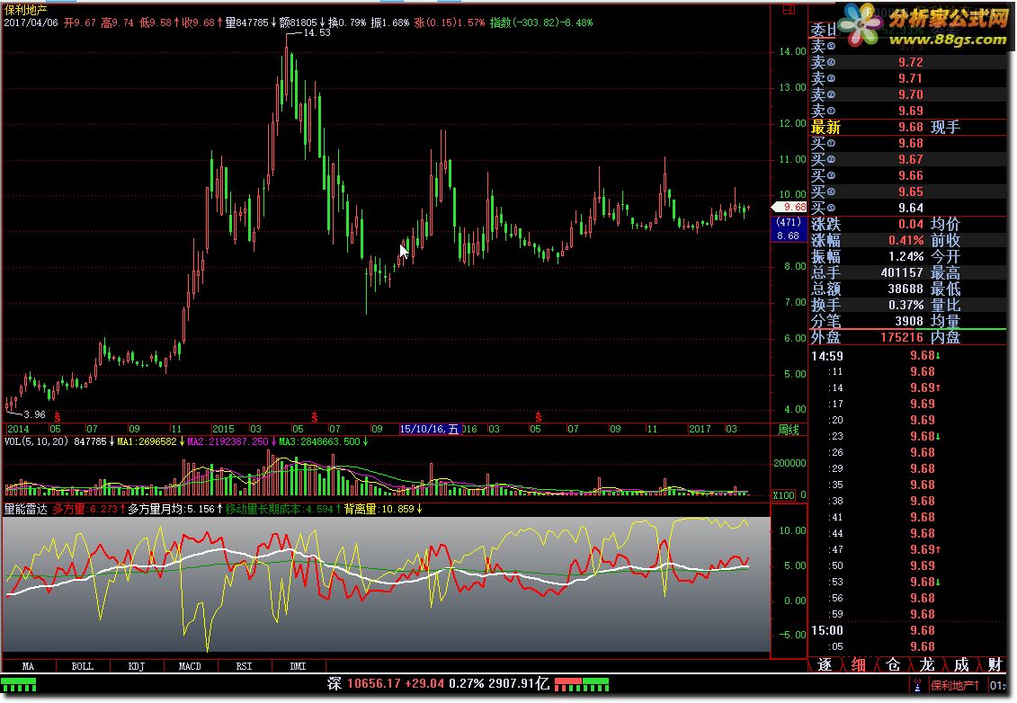Screen dimensions: 1017x703
Task: Click the red S marker near 2016/05
Action: [x=538, y=417]
